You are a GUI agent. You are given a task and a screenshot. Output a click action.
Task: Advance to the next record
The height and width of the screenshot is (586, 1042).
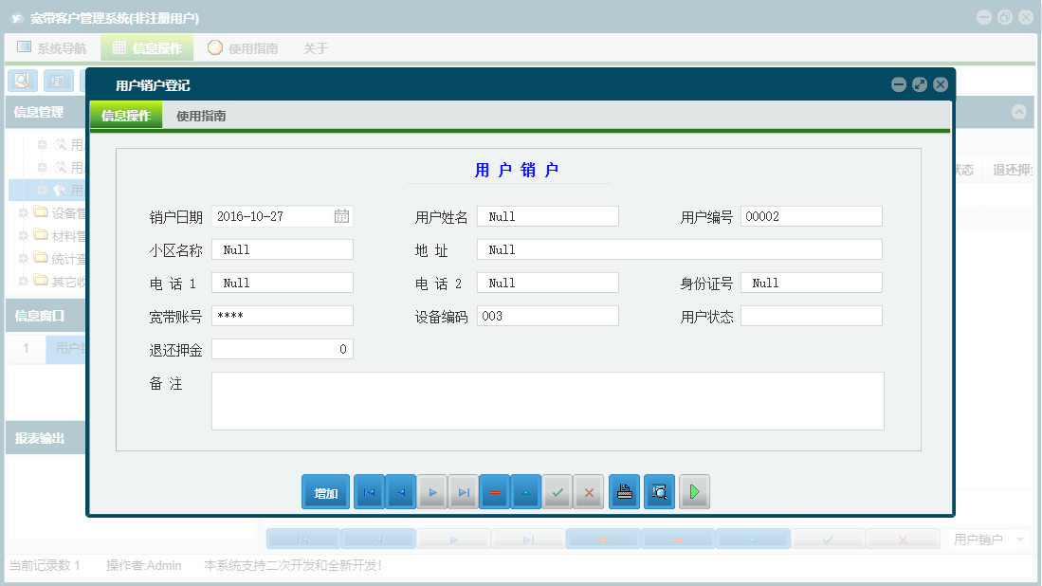pyautogui.click(x=431, y=491)
